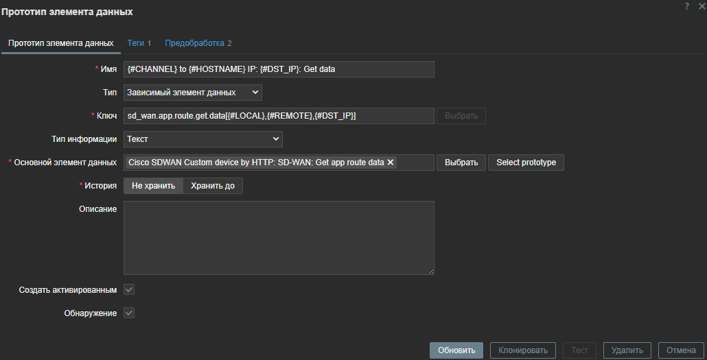This screenshot has height=360, width=707.
Task: Select the Хранить до history option
Action: 213,186
